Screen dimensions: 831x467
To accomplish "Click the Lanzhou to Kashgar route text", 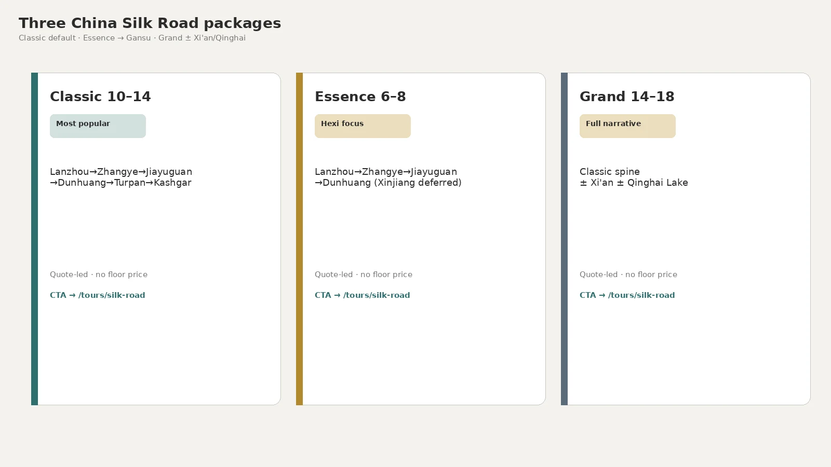I will click(x=121, y=177).
